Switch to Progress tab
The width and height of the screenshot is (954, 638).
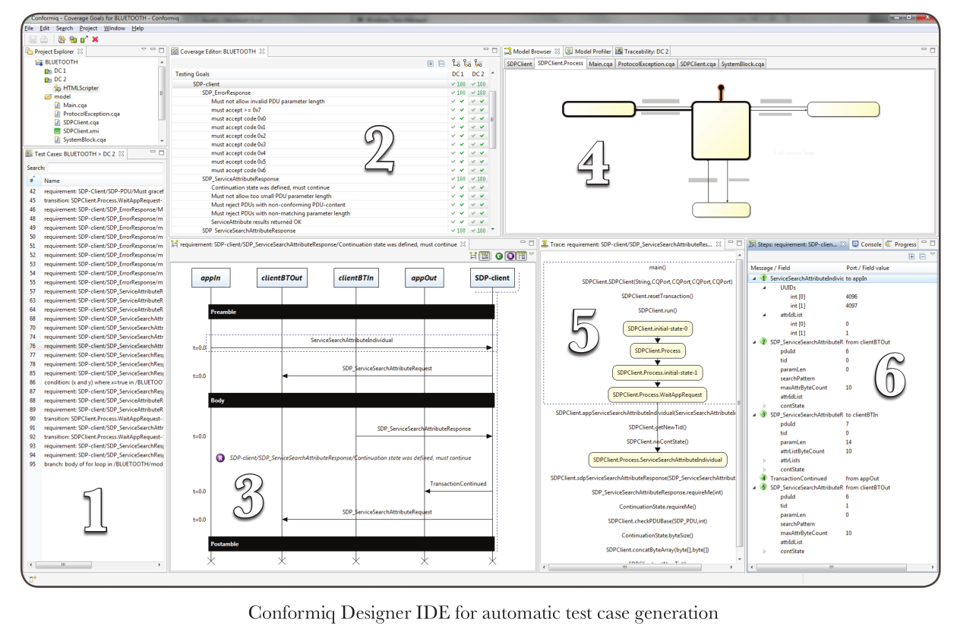pos(901,244)
